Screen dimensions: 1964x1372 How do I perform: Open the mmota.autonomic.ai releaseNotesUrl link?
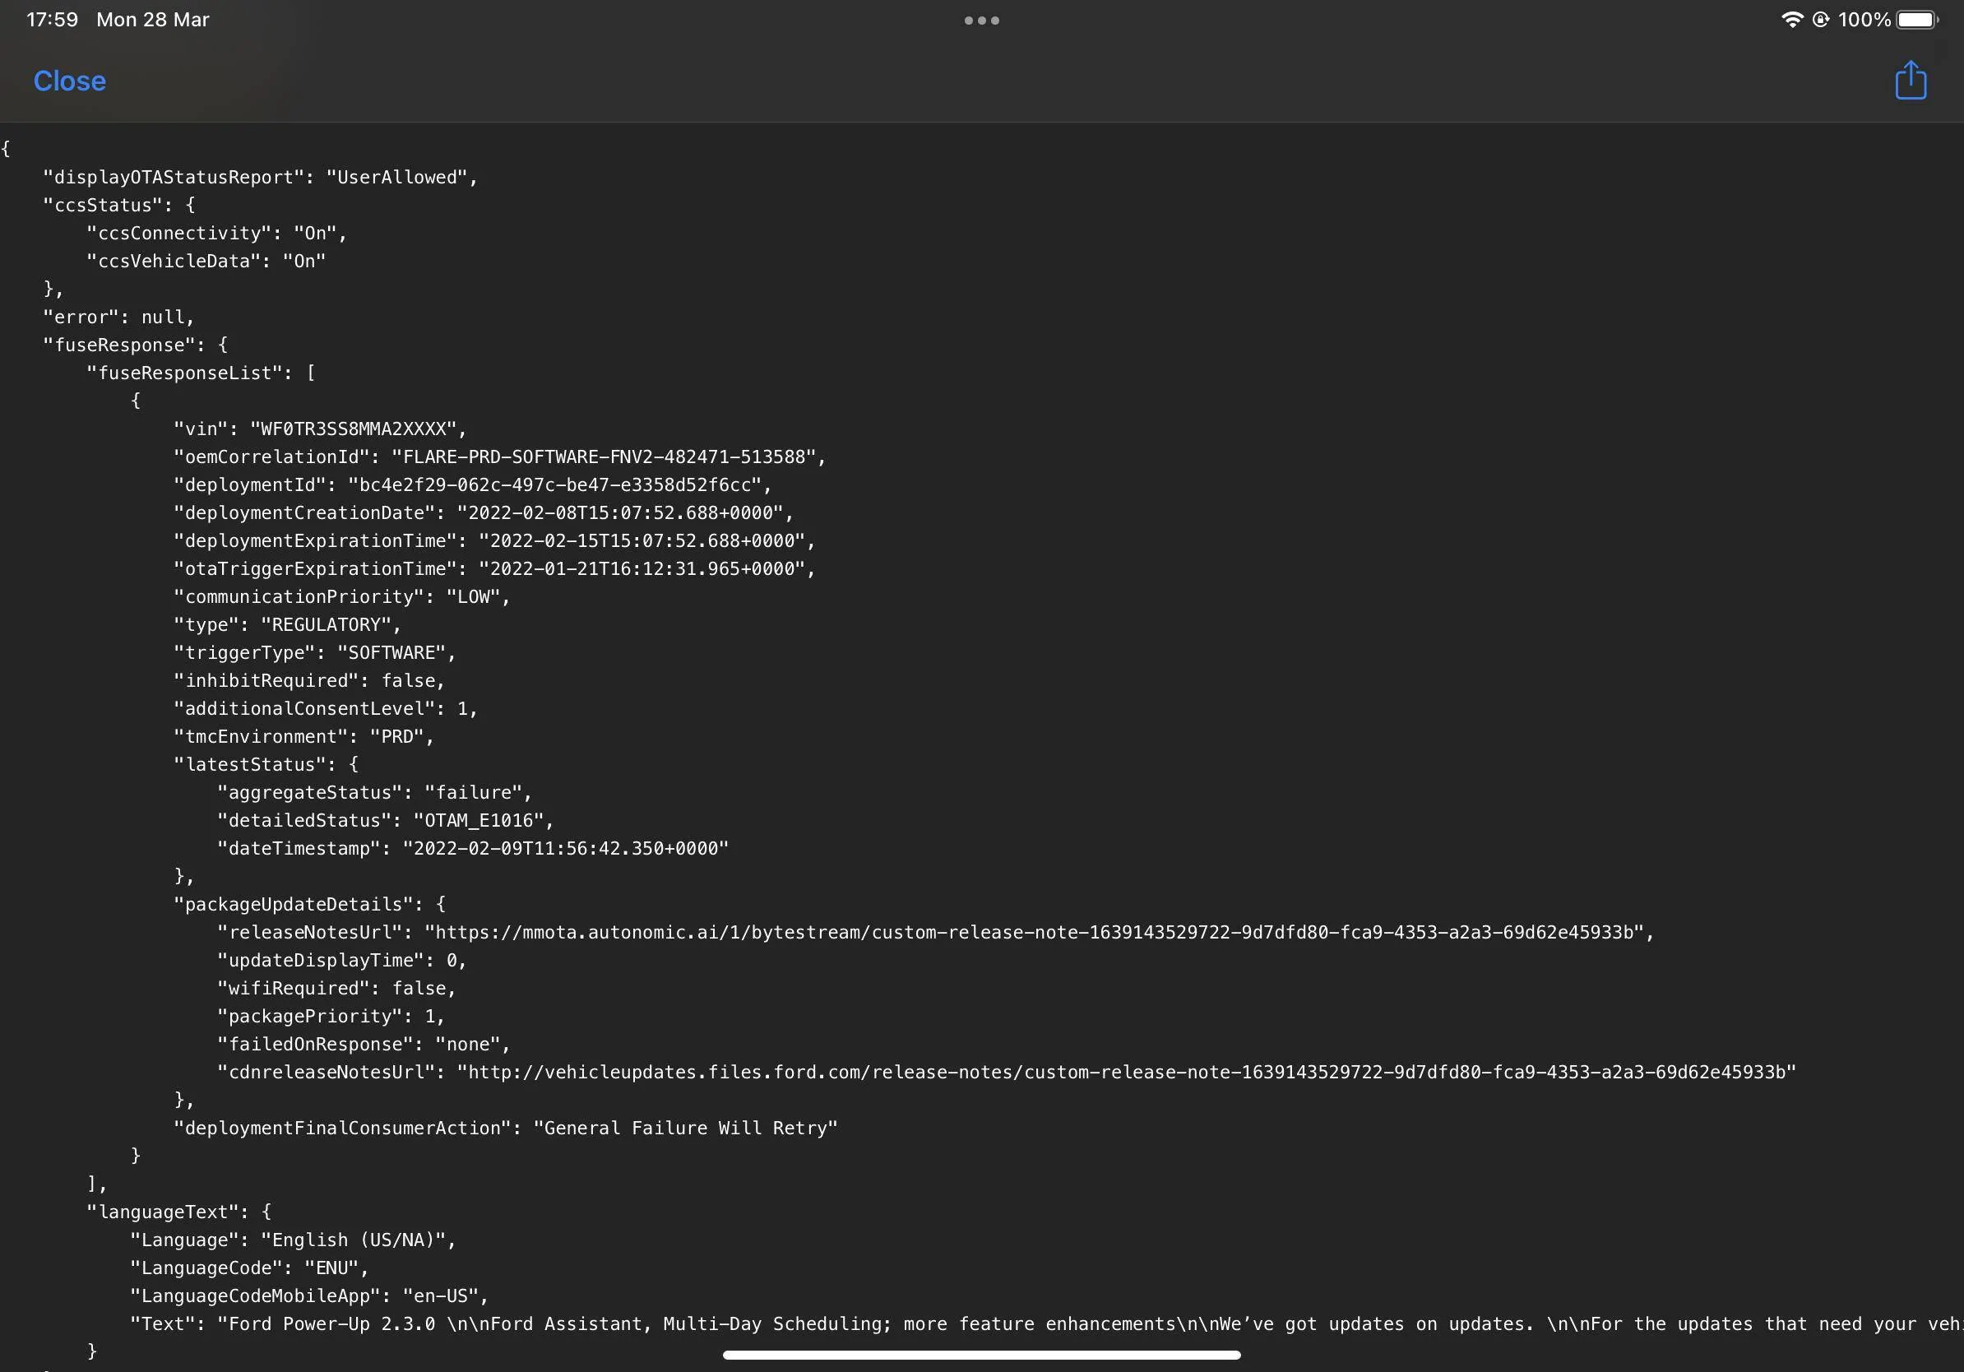pos(1034,932)
